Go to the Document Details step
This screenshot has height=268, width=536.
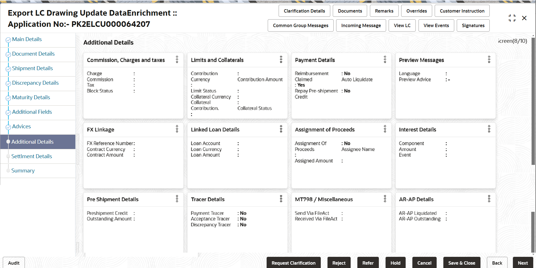[x=33, y=54]
